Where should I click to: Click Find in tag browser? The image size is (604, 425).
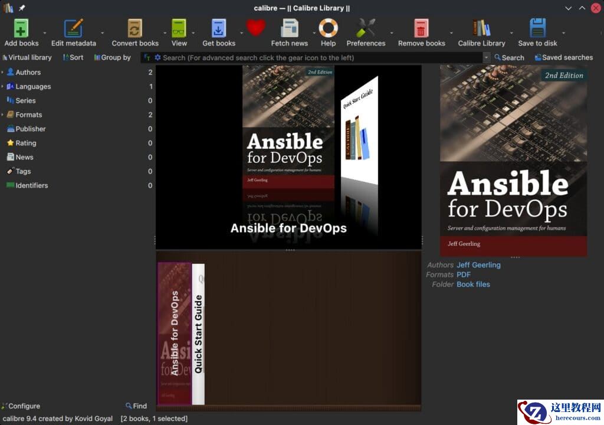click(136, 406)
